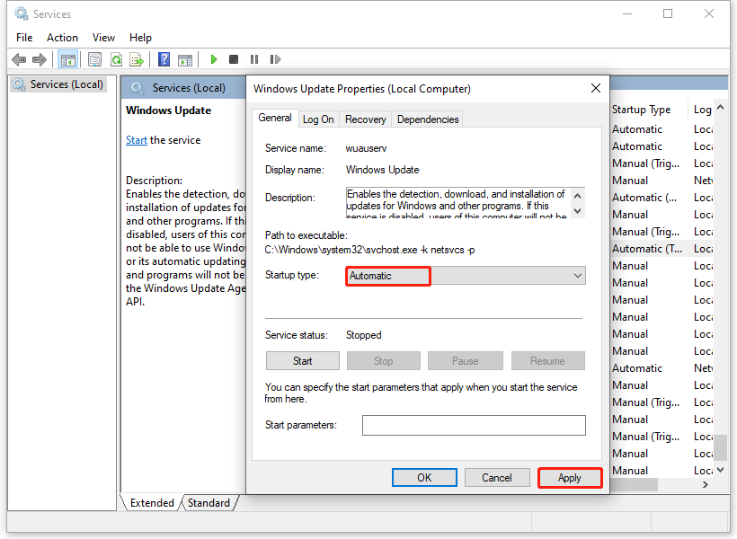The image size is (737, 539).
Task: Confirm the dialog with OK
Action: coord(424,477)
